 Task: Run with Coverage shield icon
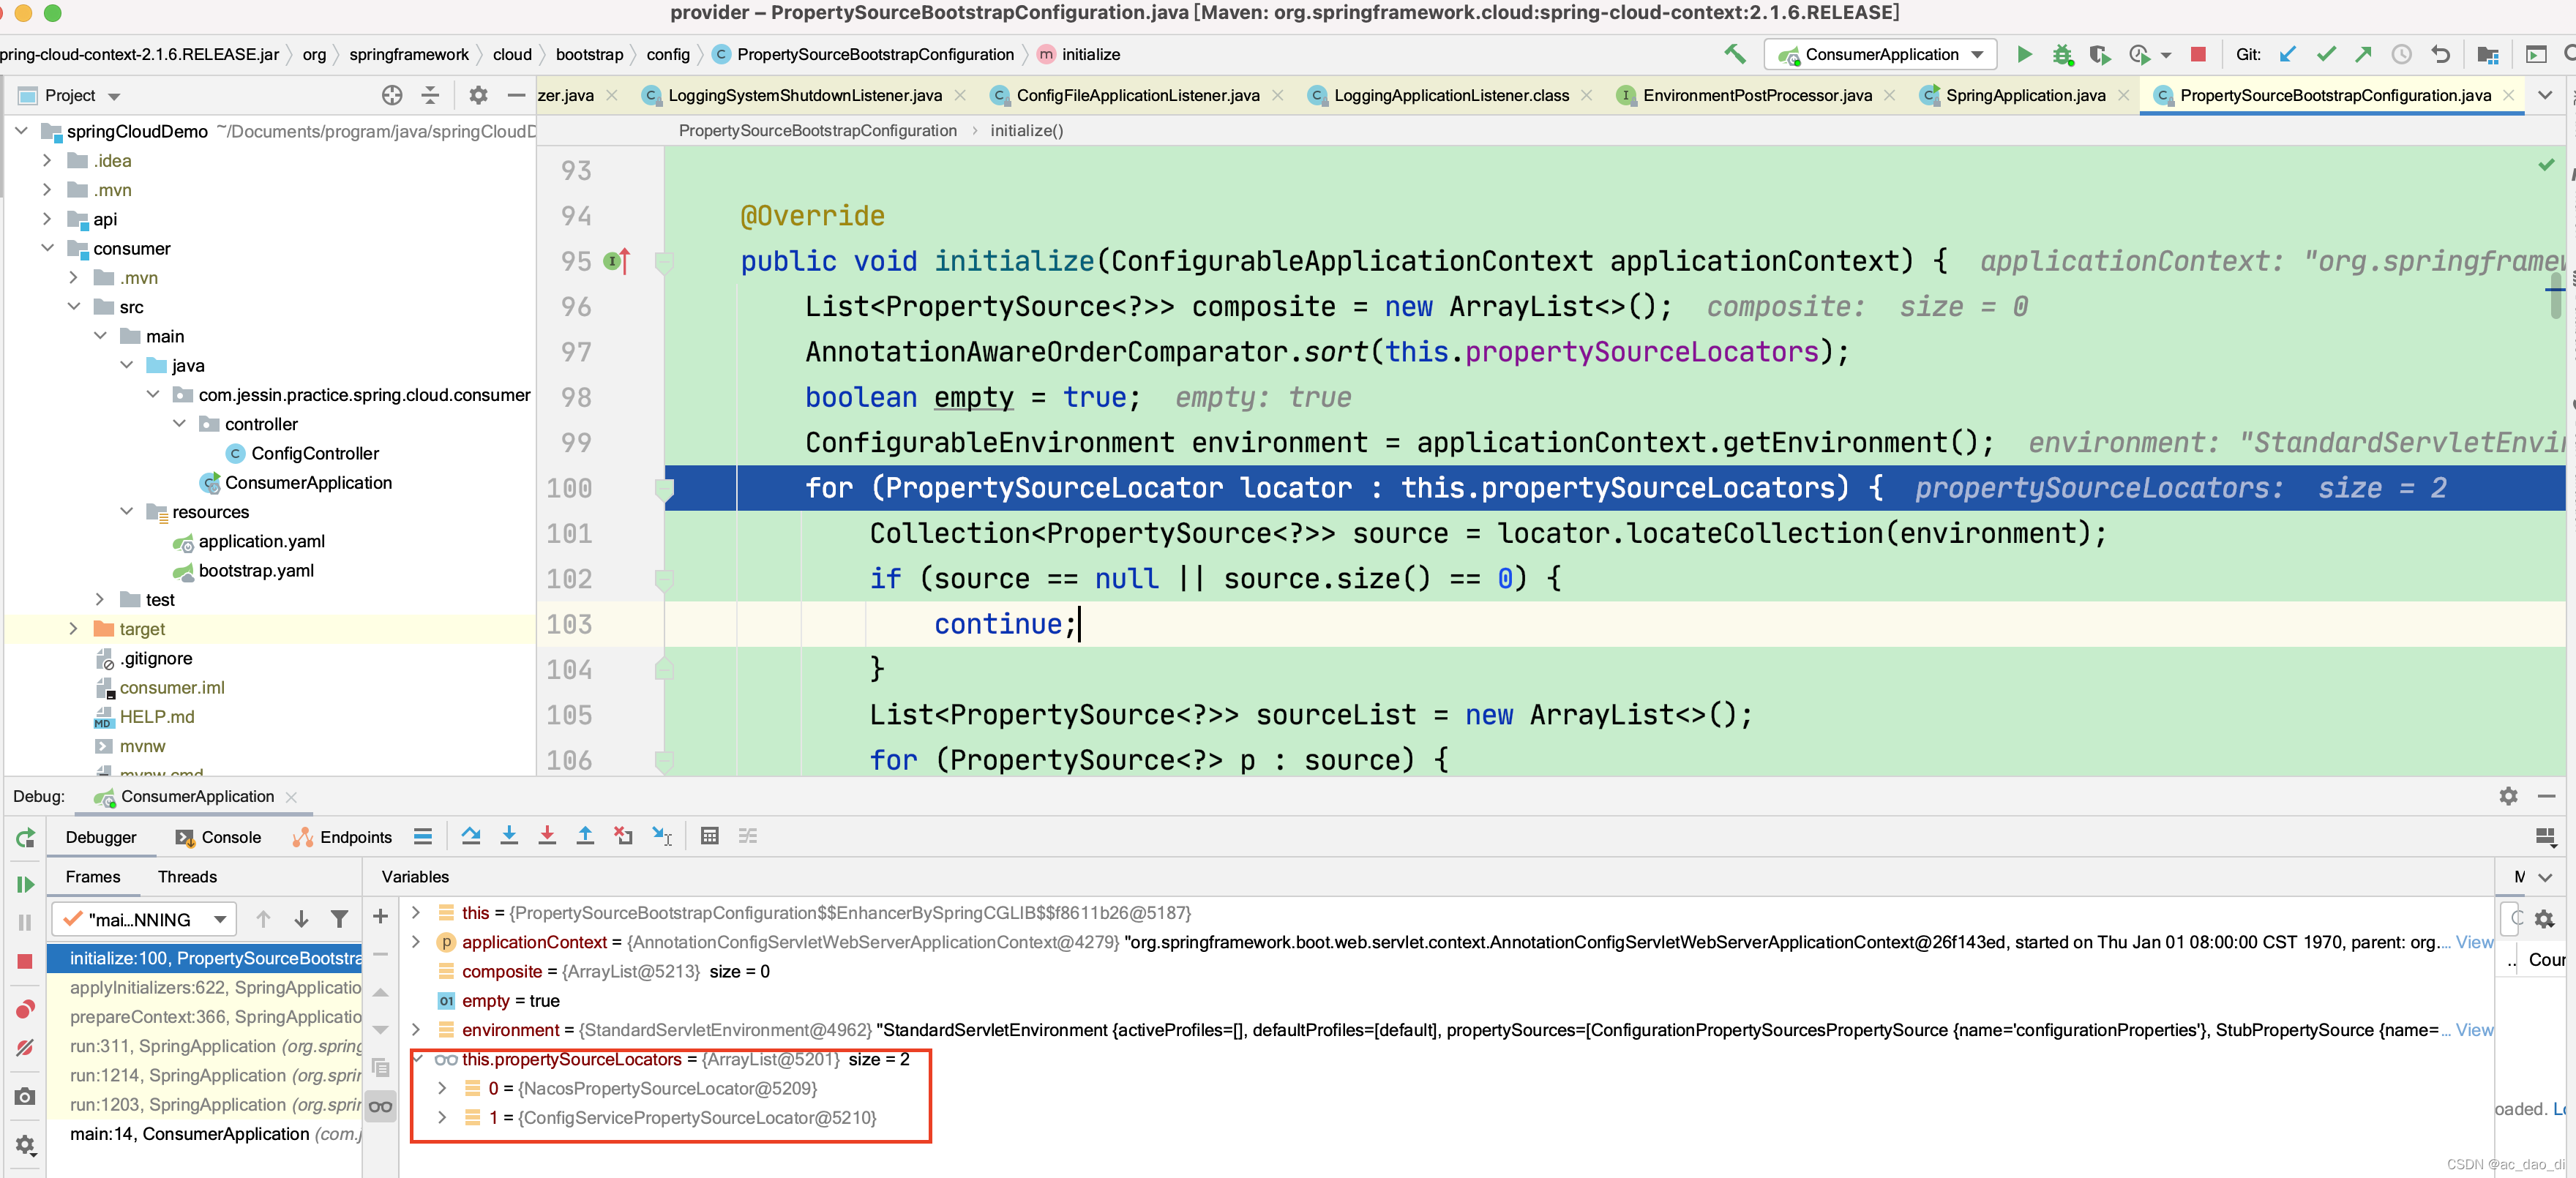[x=2099, y=54]
